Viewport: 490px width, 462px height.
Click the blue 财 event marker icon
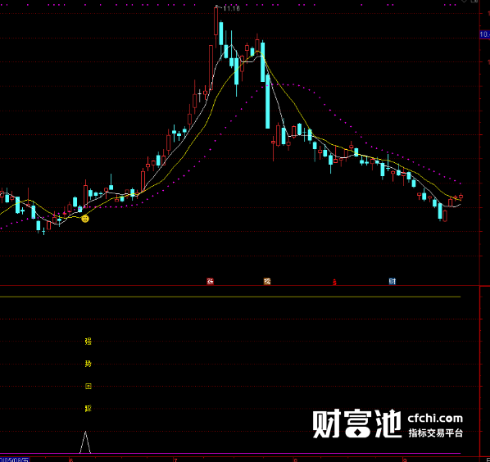point(392,282)
